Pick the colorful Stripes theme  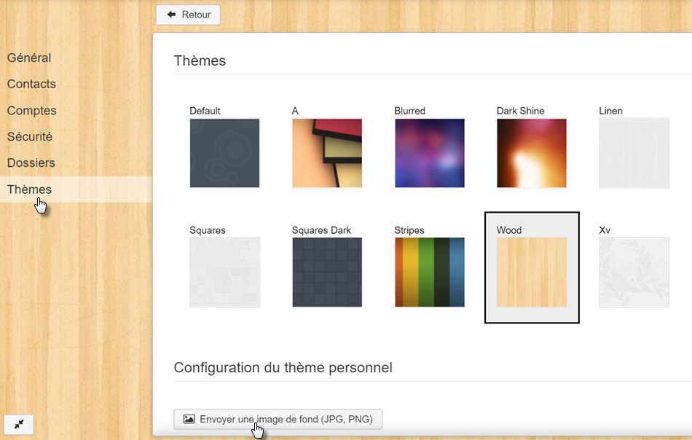coord(429,272)
